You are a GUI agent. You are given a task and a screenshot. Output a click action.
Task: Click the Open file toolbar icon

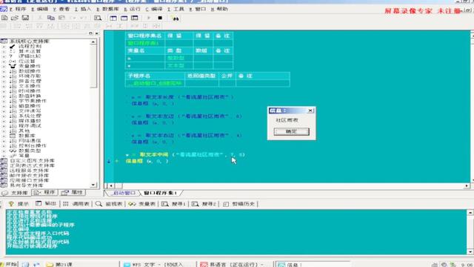(15, 18)
